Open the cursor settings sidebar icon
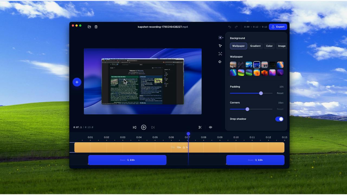This screenshot has height=195, width=347. 220,46
